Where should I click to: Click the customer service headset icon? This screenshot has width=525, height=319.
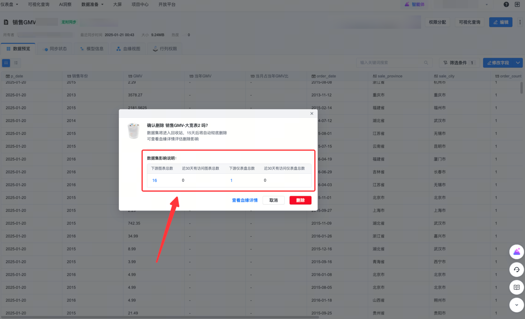coord(517,269)
